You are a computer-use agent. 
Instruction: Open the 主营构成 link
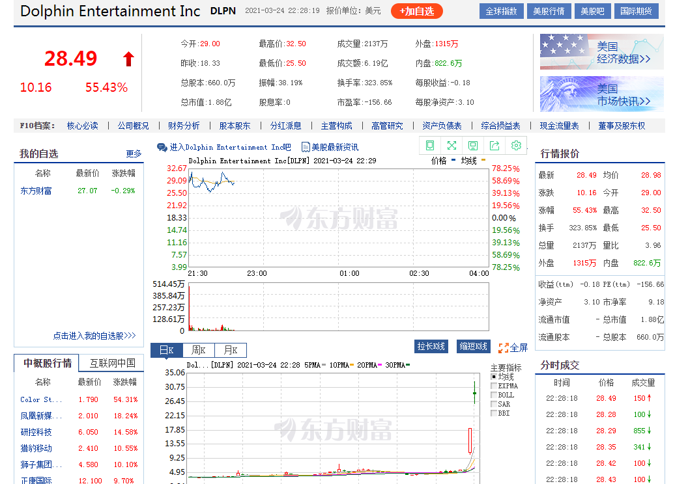(337, 126)
